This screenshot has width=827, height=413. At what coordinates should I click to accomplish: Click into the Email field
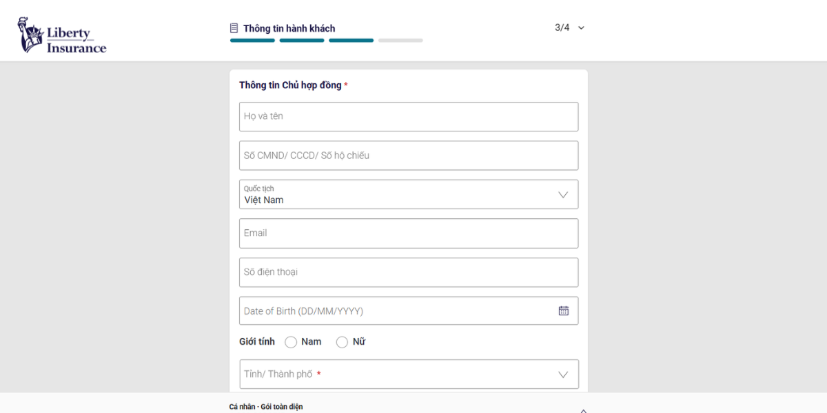click(409, 233)
